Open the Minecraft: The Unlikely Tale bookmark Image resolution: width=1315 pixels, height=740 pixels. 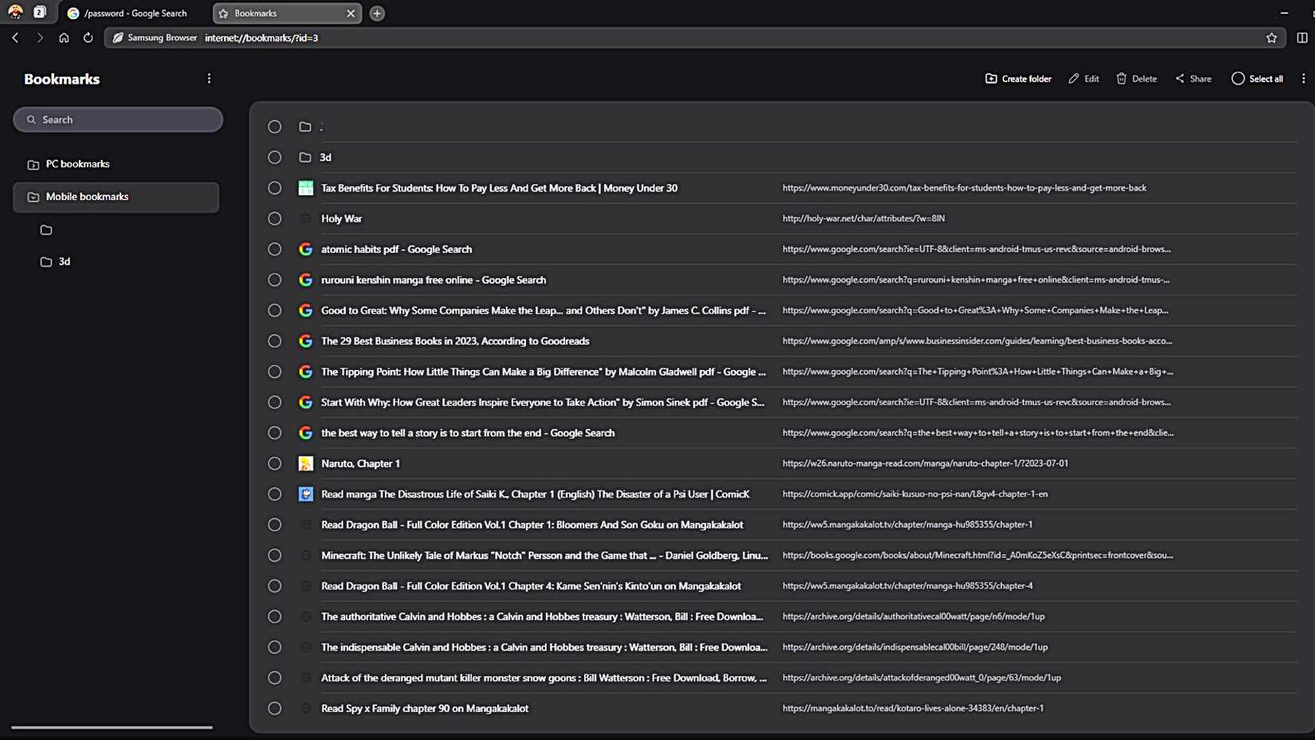[544, 555]
